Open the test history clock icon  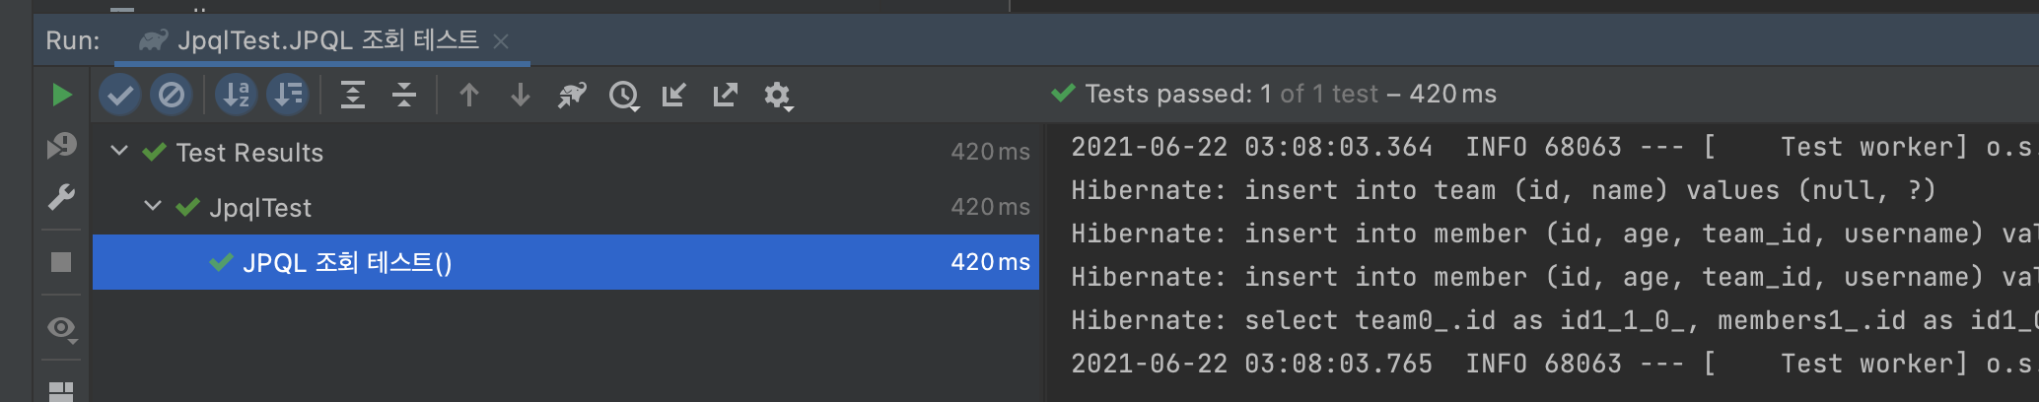[624, 96]
